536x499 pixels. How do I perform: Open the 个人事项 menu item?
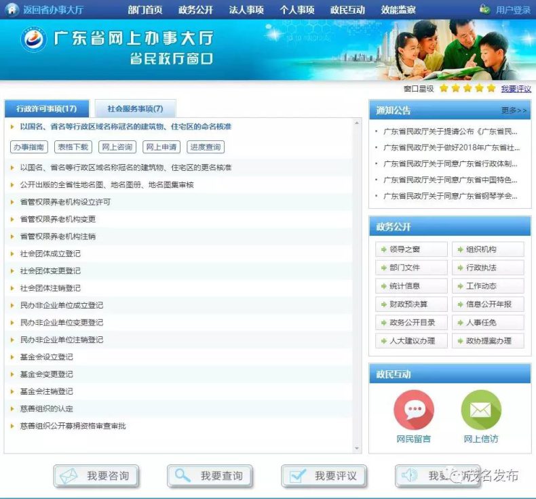pos(297,9)
